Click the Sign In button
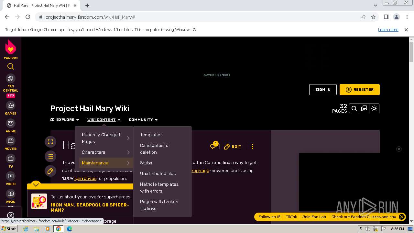The width and height of the screenshot is (414, 233). point(323,90)
